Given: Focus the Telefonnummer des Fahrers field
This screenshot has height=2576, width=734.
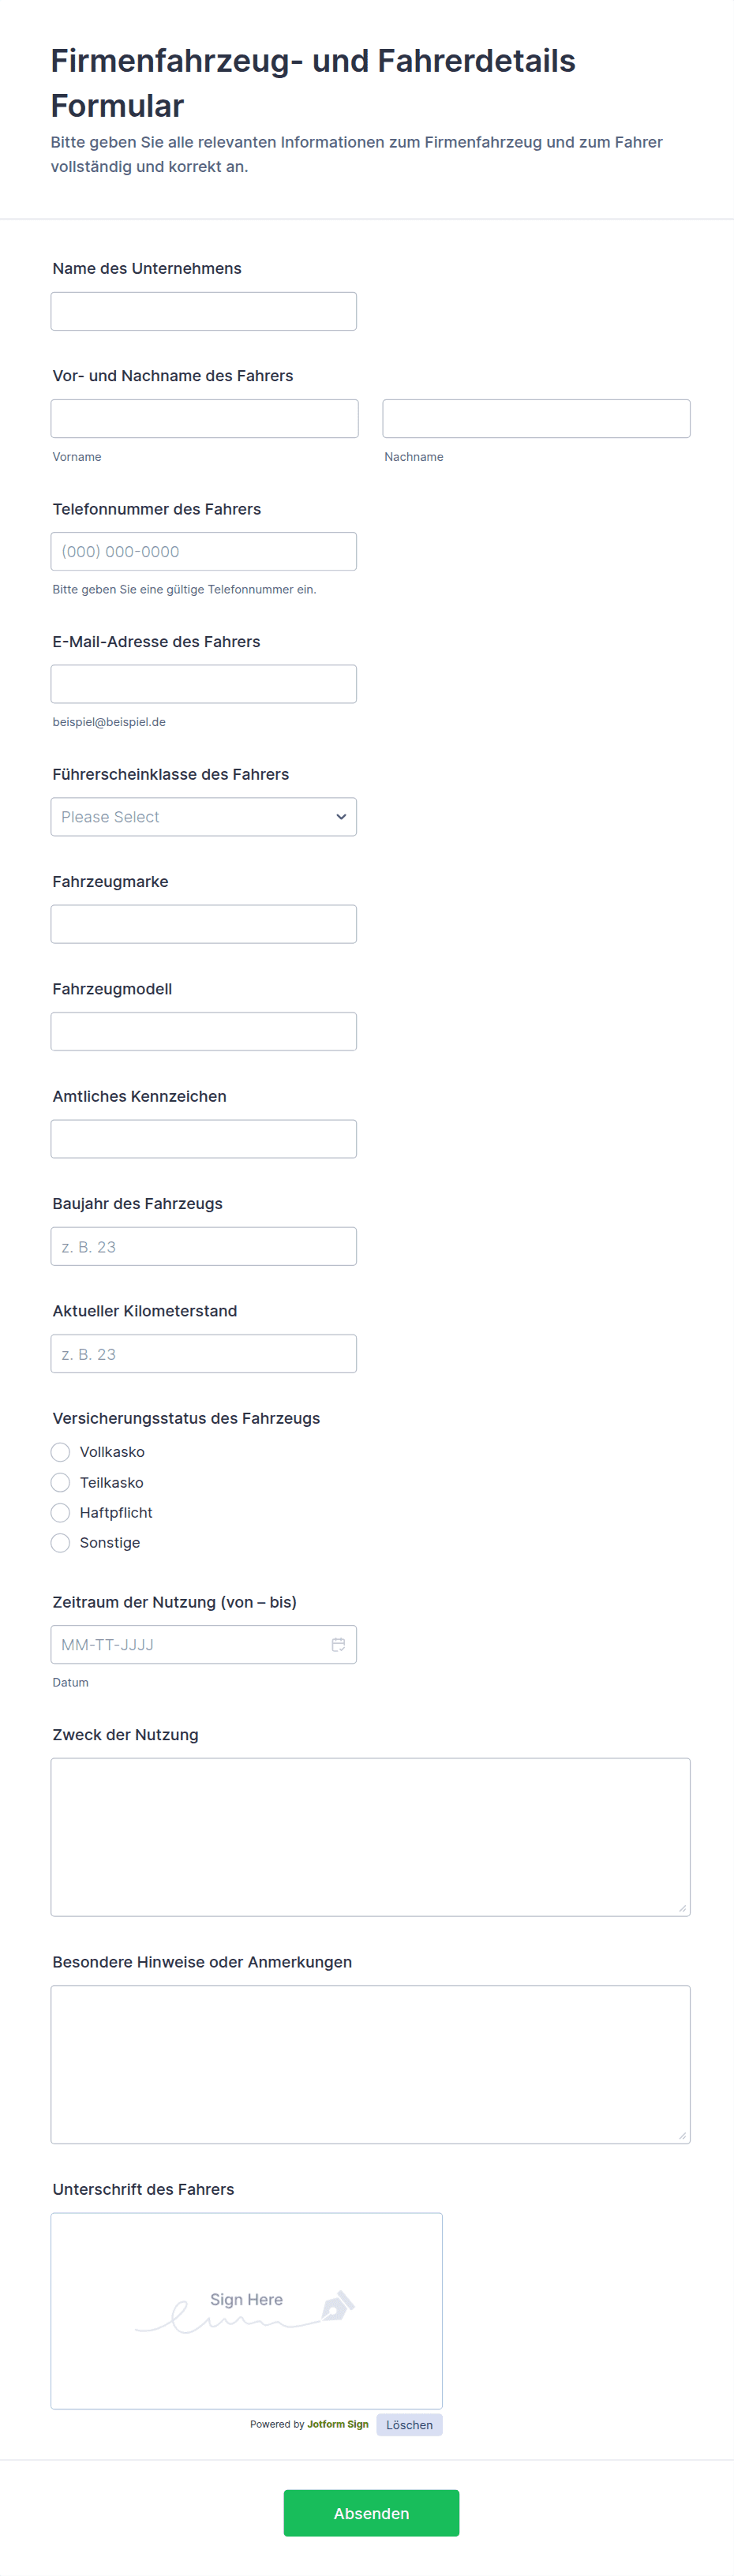Looking at the screenshot, I should coord(204,551).
